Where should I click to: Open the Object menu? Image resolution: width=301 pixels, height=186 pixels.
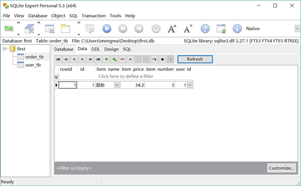[x=58, y=16]
